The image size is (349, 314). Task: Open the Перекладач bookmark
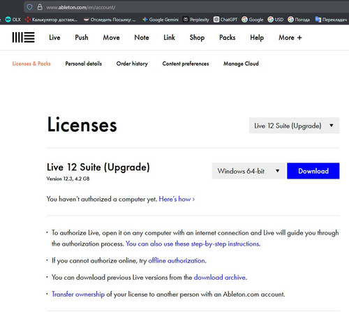[x=331, y=20]
